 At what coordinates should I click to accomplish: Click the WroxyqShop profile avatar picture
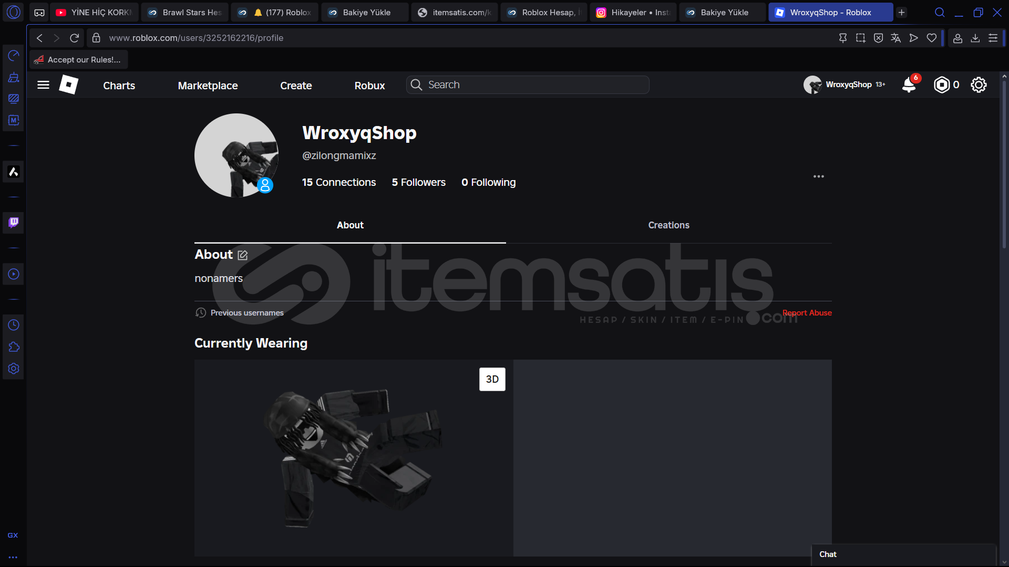[x=236, y=155]
